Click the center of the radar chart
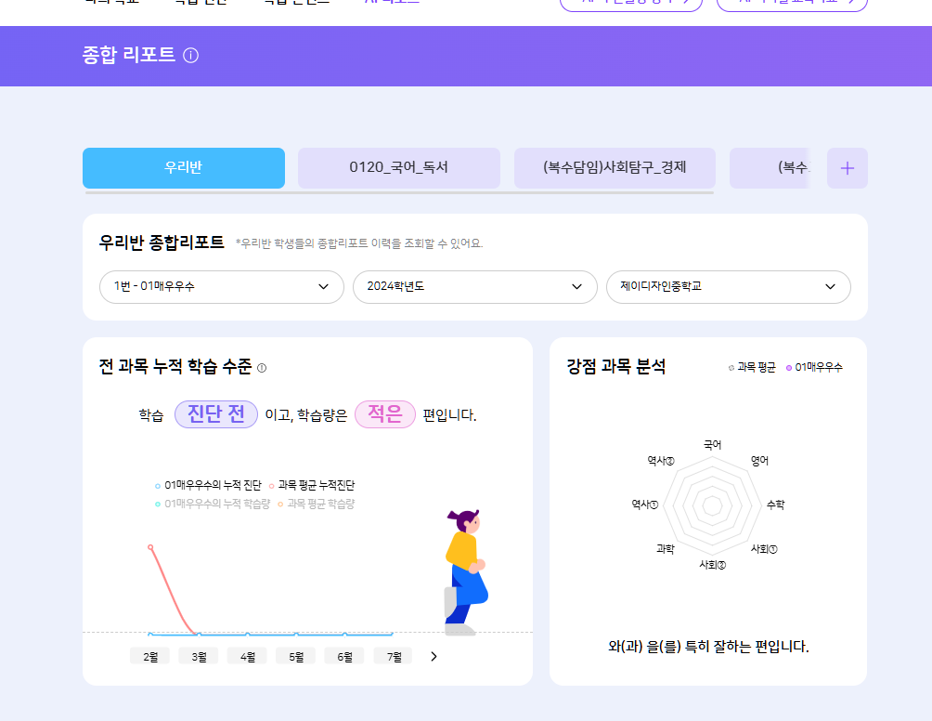 point(712,505)
